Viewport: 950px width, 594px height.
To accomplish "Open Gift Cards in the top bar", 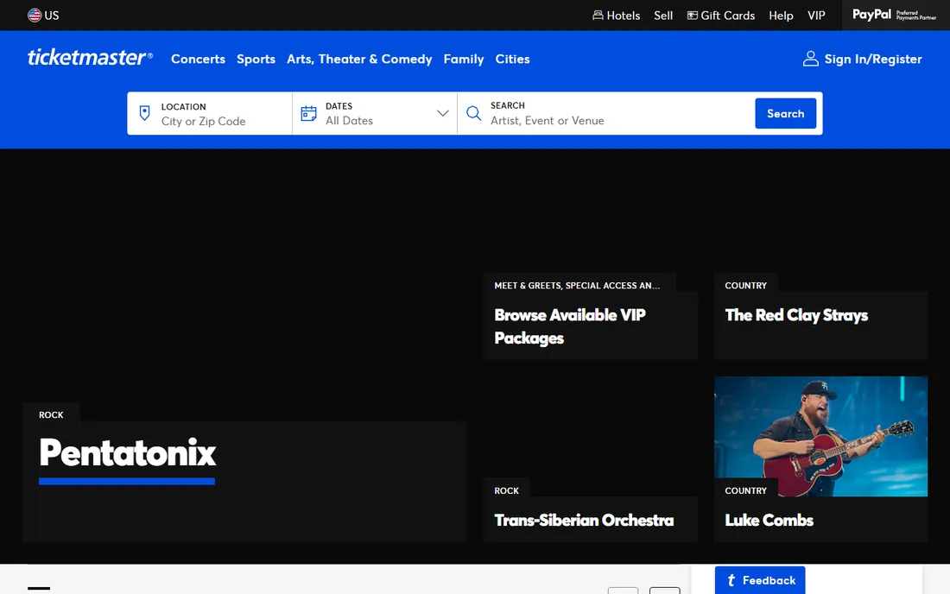I will (x=721, y=16).
